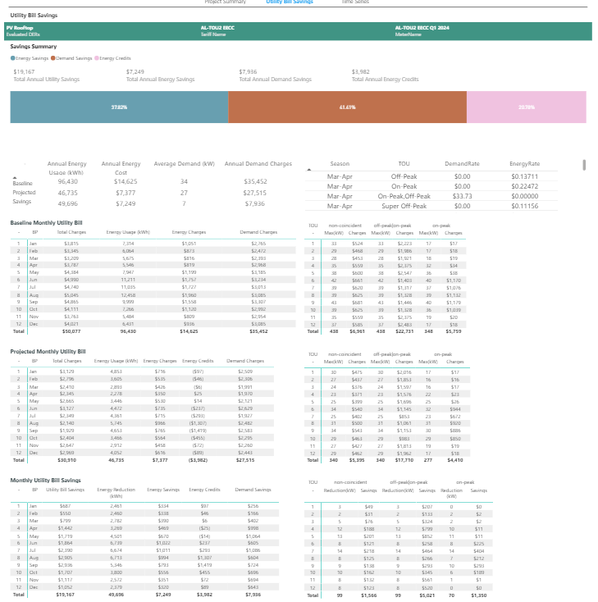This screenshot has width=598, height=602.
Task: Switch to the Project Summary tab
Action: coord(224,2)
